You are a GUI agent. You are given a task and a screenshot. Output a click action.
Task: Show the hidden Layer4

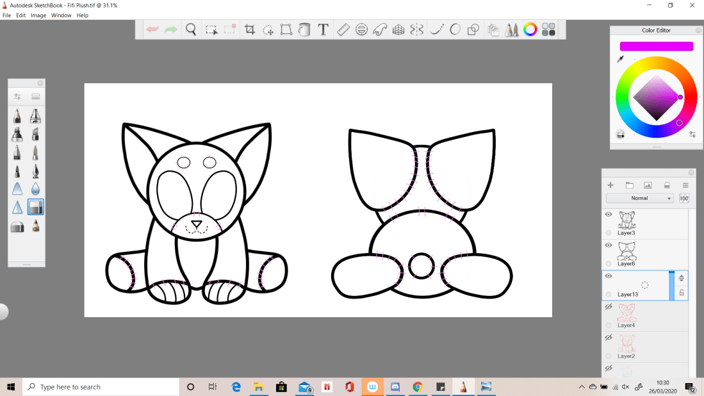point(609,307)
